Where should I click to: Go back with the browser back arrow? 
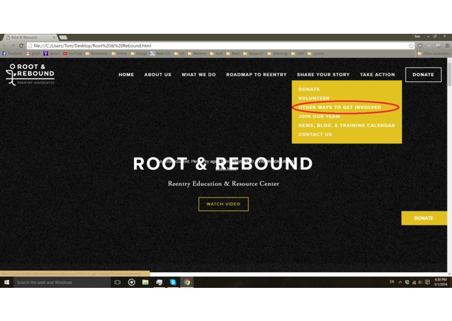[5, 45]
